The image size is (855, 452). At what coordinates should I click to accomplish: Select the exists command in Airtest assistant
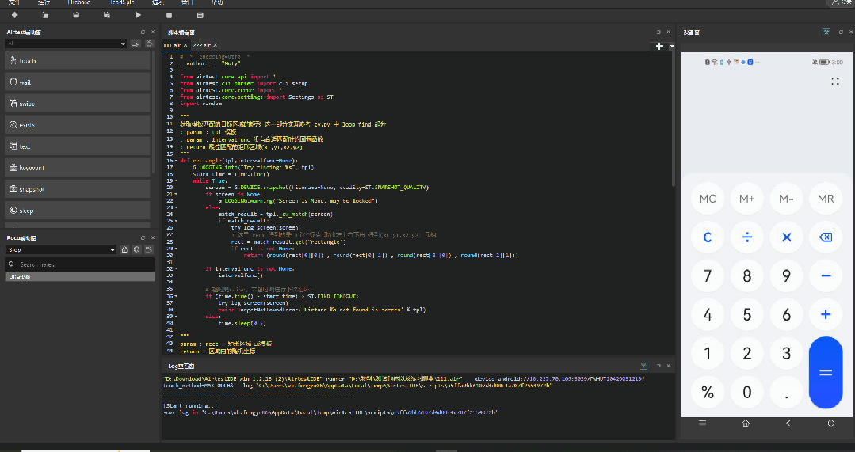point(78,125)
